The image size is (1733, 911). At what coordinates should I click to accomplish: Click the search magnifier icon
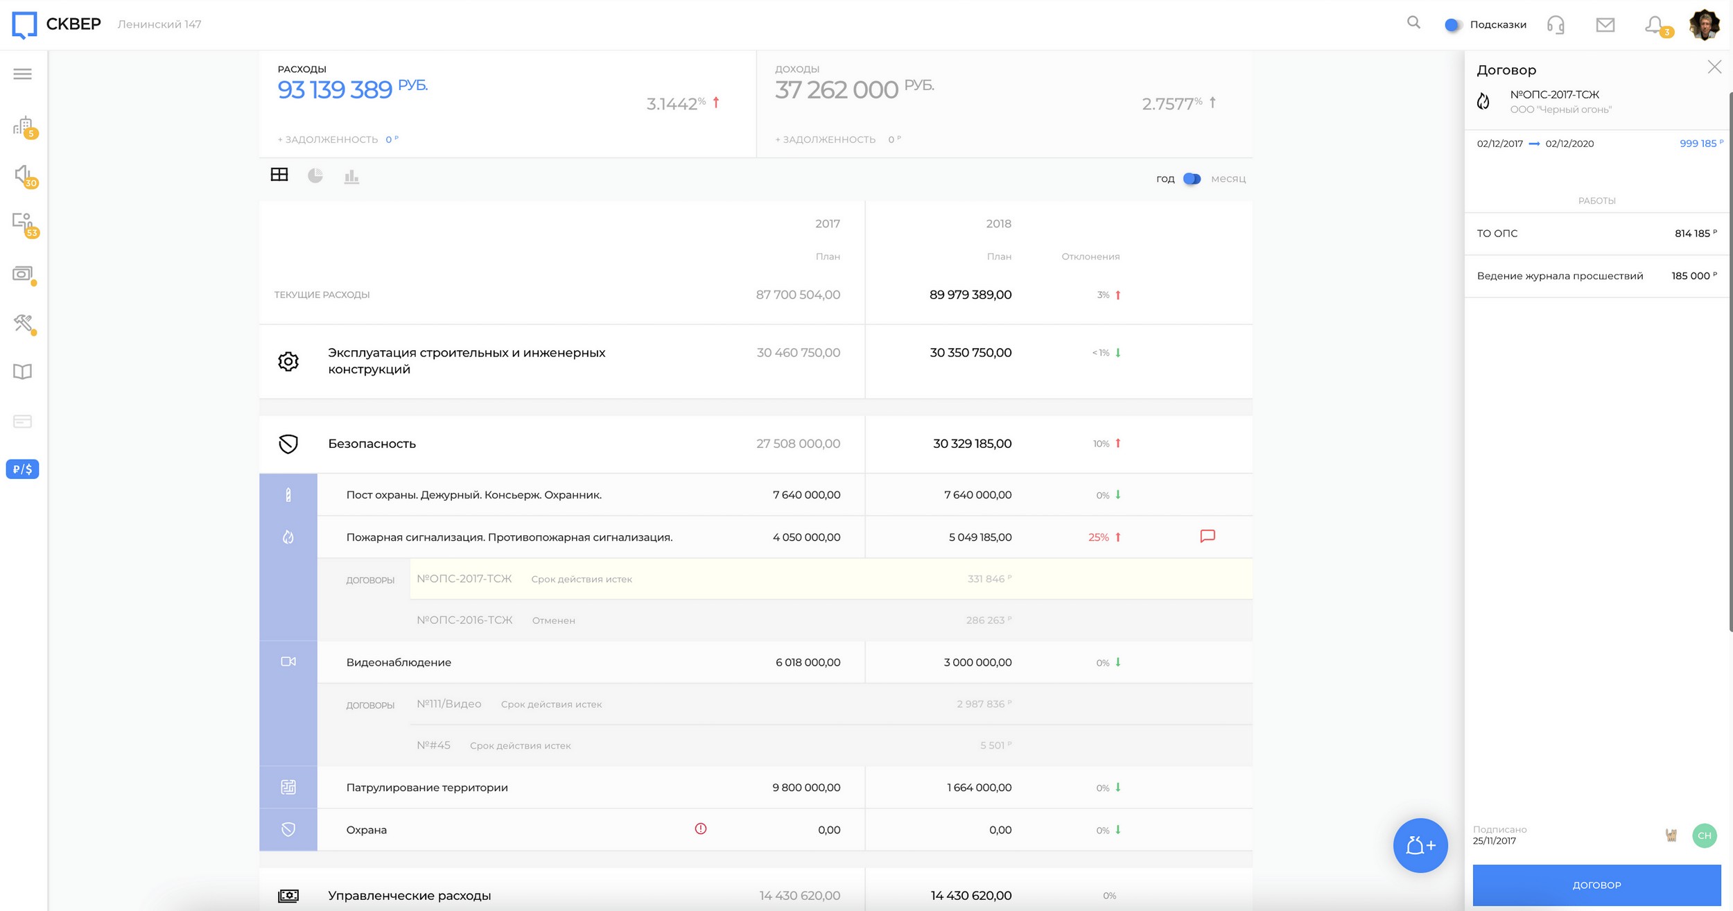tap(1413, 23)
